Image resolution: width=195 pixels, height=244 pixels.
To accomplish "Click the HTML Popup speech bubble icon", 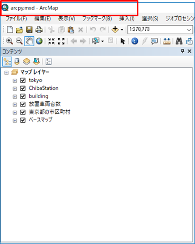I will (154, 41).
